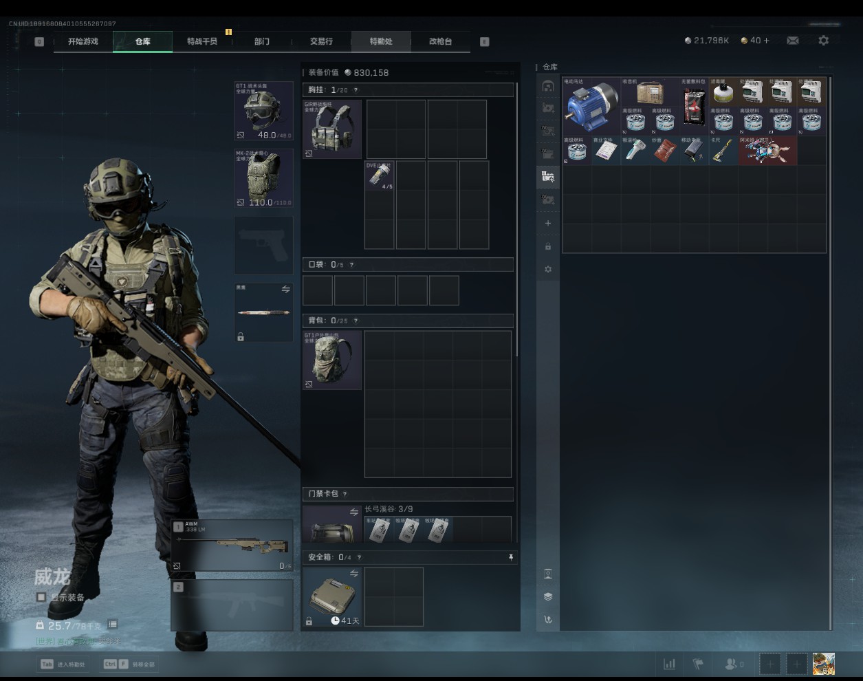
Task: Click the 21,798K currency balance
Action: click(x=707, y=41)
